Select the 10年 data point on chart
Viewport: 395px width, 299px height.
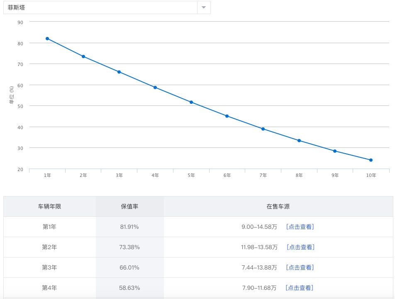(x=371, y=160)
